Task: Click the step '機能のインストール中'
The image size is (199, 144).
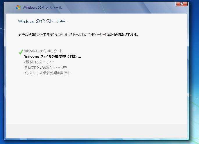Action: (x=39, y=62)
